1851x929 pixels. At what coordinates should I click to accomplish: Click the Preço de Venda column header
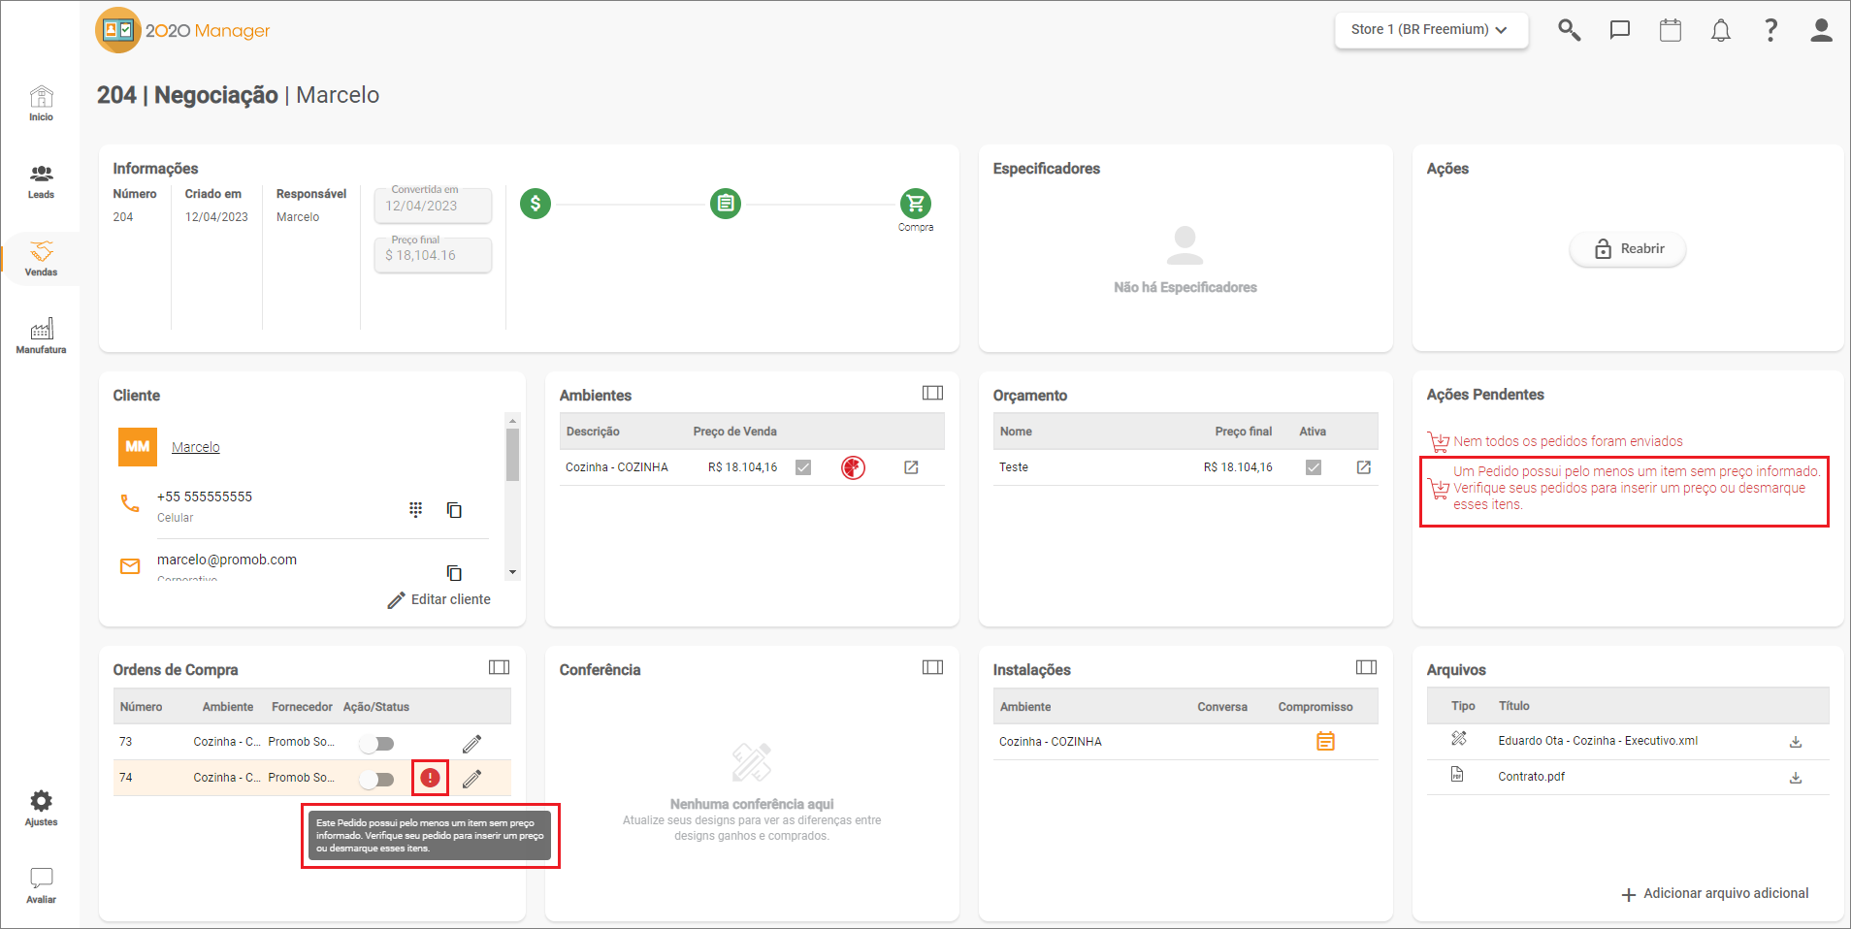pos(734,432)
